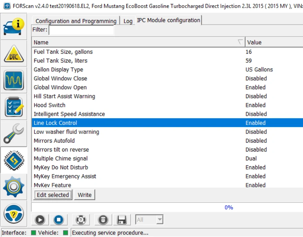Image resolution: width=303 pixels, height=237 pixels.
Task: Focus the Filter input field
Action: 81,30
